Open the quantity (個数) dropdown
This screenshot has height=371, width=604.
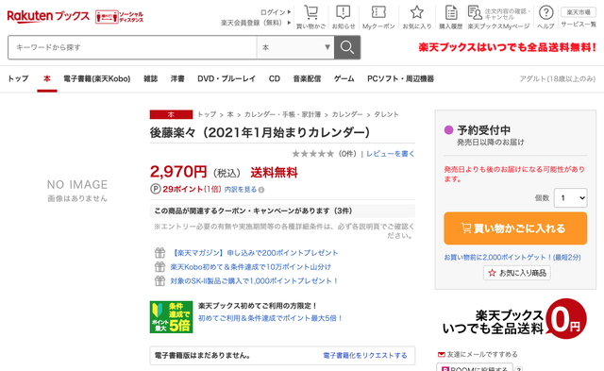click(570, 198)
